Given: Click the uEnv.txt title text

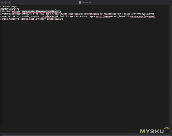Looking at the screenshot, I should 87,2.
